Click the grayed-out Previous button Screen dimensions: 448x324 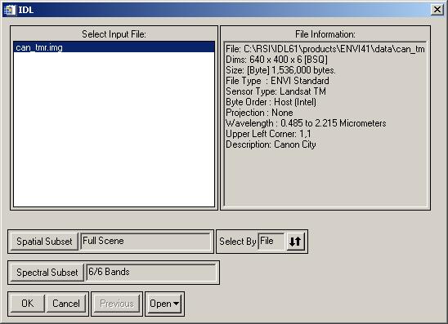[117, 304]
